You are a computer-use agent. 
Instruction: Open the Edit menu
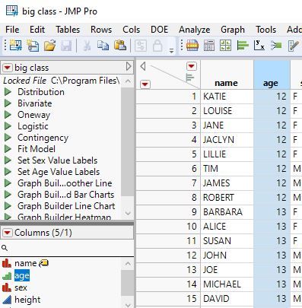pyautogui.click(x=37, y=30)
